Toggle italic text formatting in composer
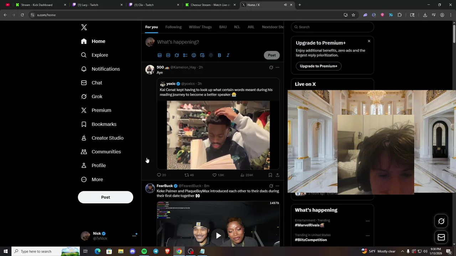 pos(228,55)
